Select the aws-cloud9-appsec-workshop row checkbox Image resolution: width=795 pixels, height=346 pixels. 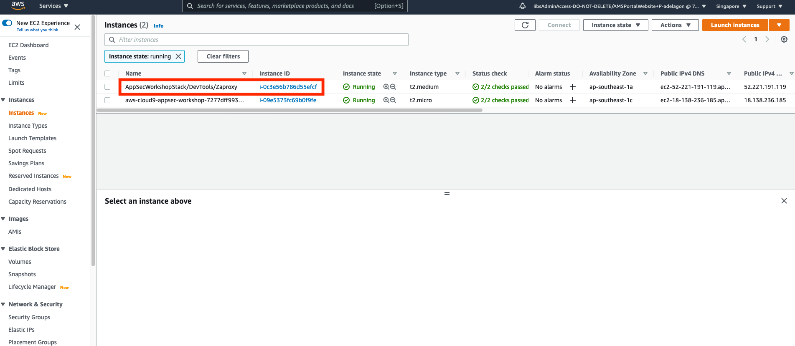[x=107, y=100]
